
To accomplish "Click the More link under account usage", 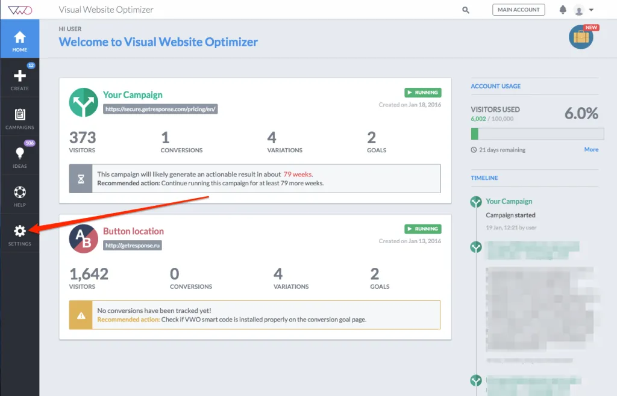I will coord(591,149).
